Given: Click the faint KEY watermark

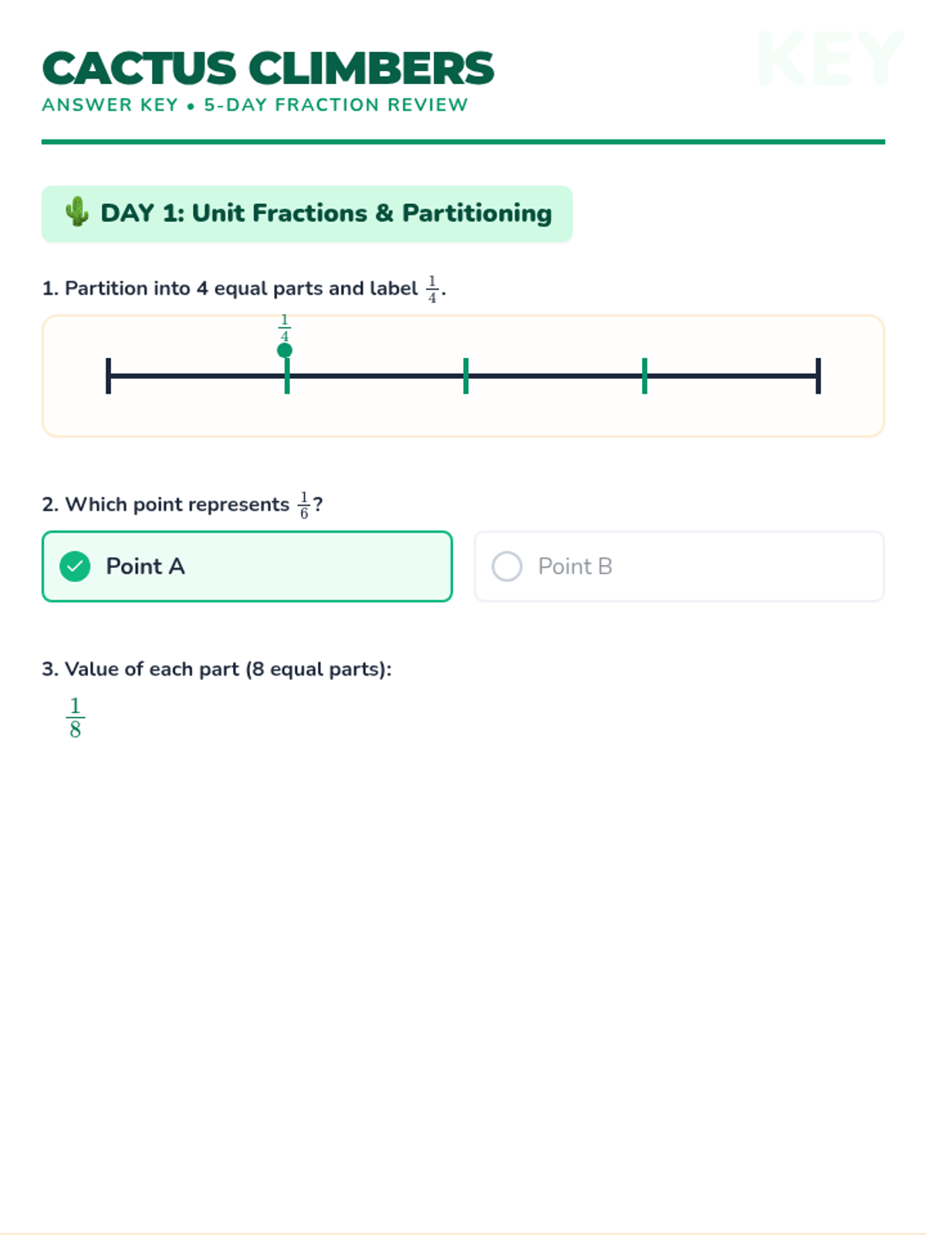Looking at the screenshot, I should tap(829, 59).
